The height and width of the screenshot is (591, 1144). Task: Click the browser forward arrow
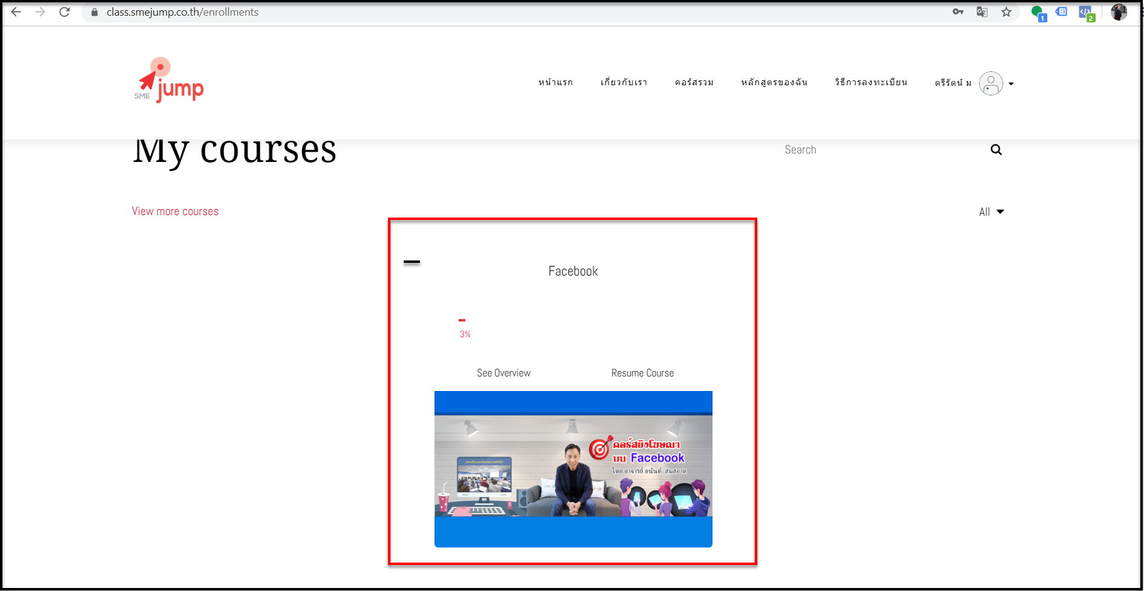click(x=40, y=12)
